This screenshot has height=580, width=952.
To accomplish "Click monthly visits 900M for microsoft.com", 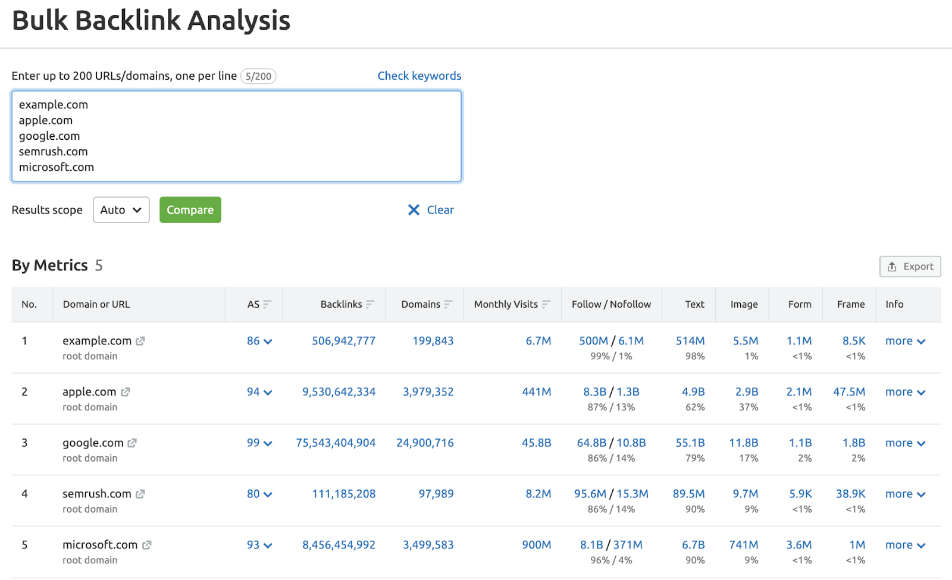I will pos(537,545).
